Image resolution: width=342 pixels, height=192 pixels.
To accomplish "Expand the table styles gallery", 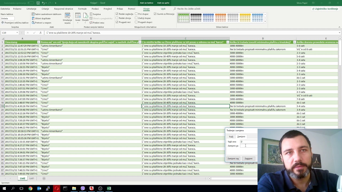I will pyautogui.click(x=265, y=21).
